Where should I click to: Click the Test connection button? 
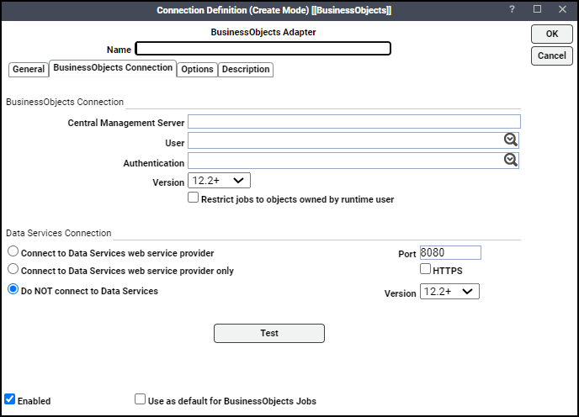[269, 333]
